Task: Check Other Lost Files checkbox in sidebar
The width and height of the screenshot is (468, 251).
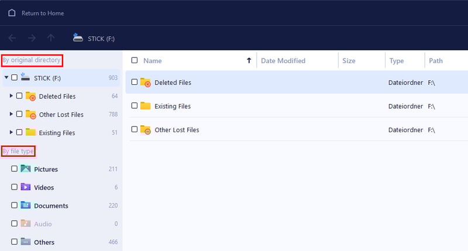Action: click(19, 114)
